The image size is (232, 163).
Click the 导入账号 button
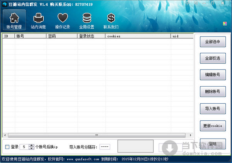pos(213,109)
